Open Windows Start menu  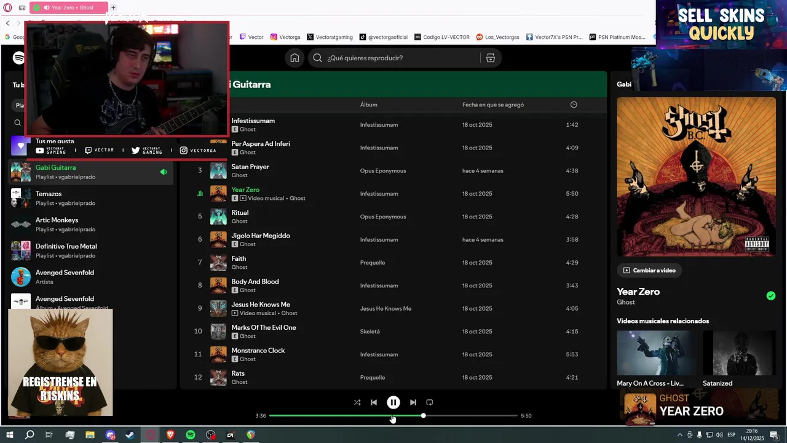pos(10,435)
